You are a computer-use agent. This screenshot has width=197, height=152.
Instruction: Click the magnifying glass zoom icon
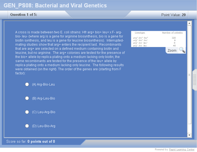pos(182,50)
